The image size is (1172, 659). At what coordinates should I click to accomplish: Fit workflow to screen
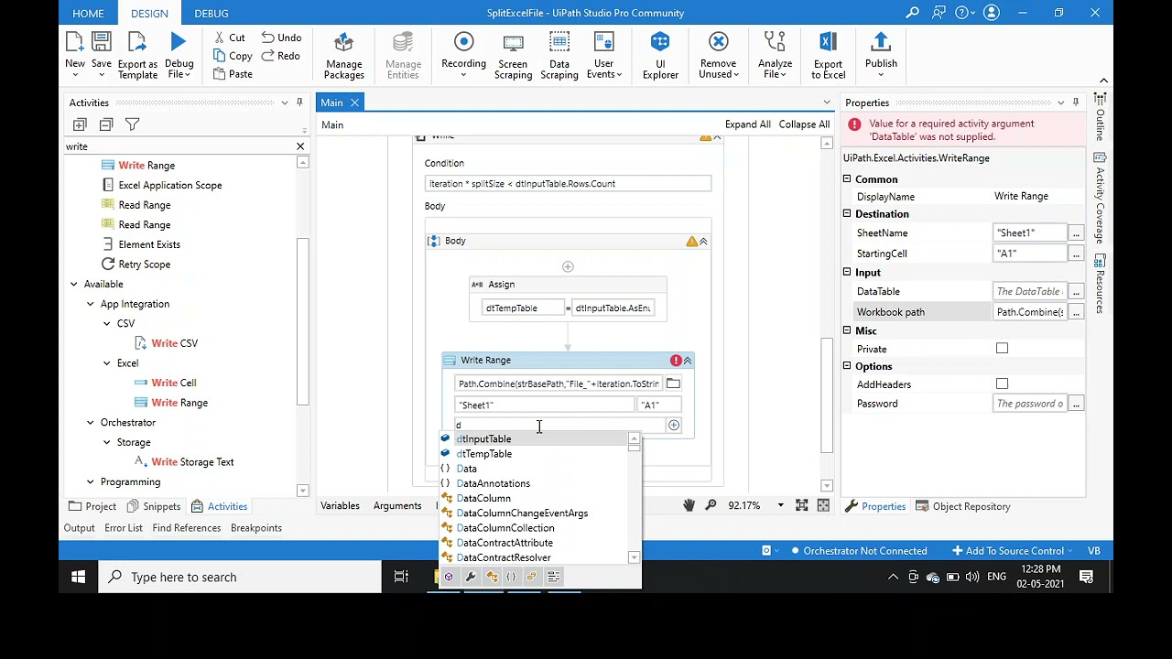tap(802, 505)
